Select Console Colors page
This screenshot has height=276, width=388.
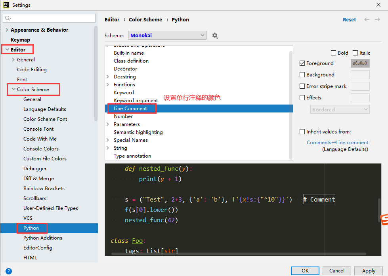pos(41,148)
